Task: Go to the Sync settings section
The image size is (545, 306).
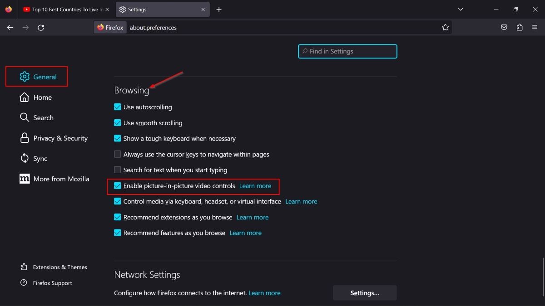Action: [40, 158]
